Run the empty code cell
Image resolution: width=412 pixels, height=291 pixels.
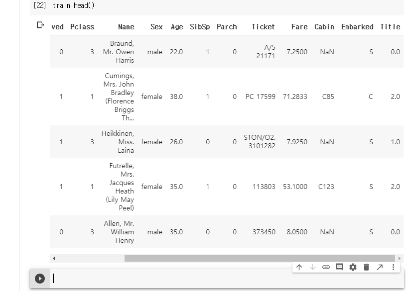pos(40,279)
